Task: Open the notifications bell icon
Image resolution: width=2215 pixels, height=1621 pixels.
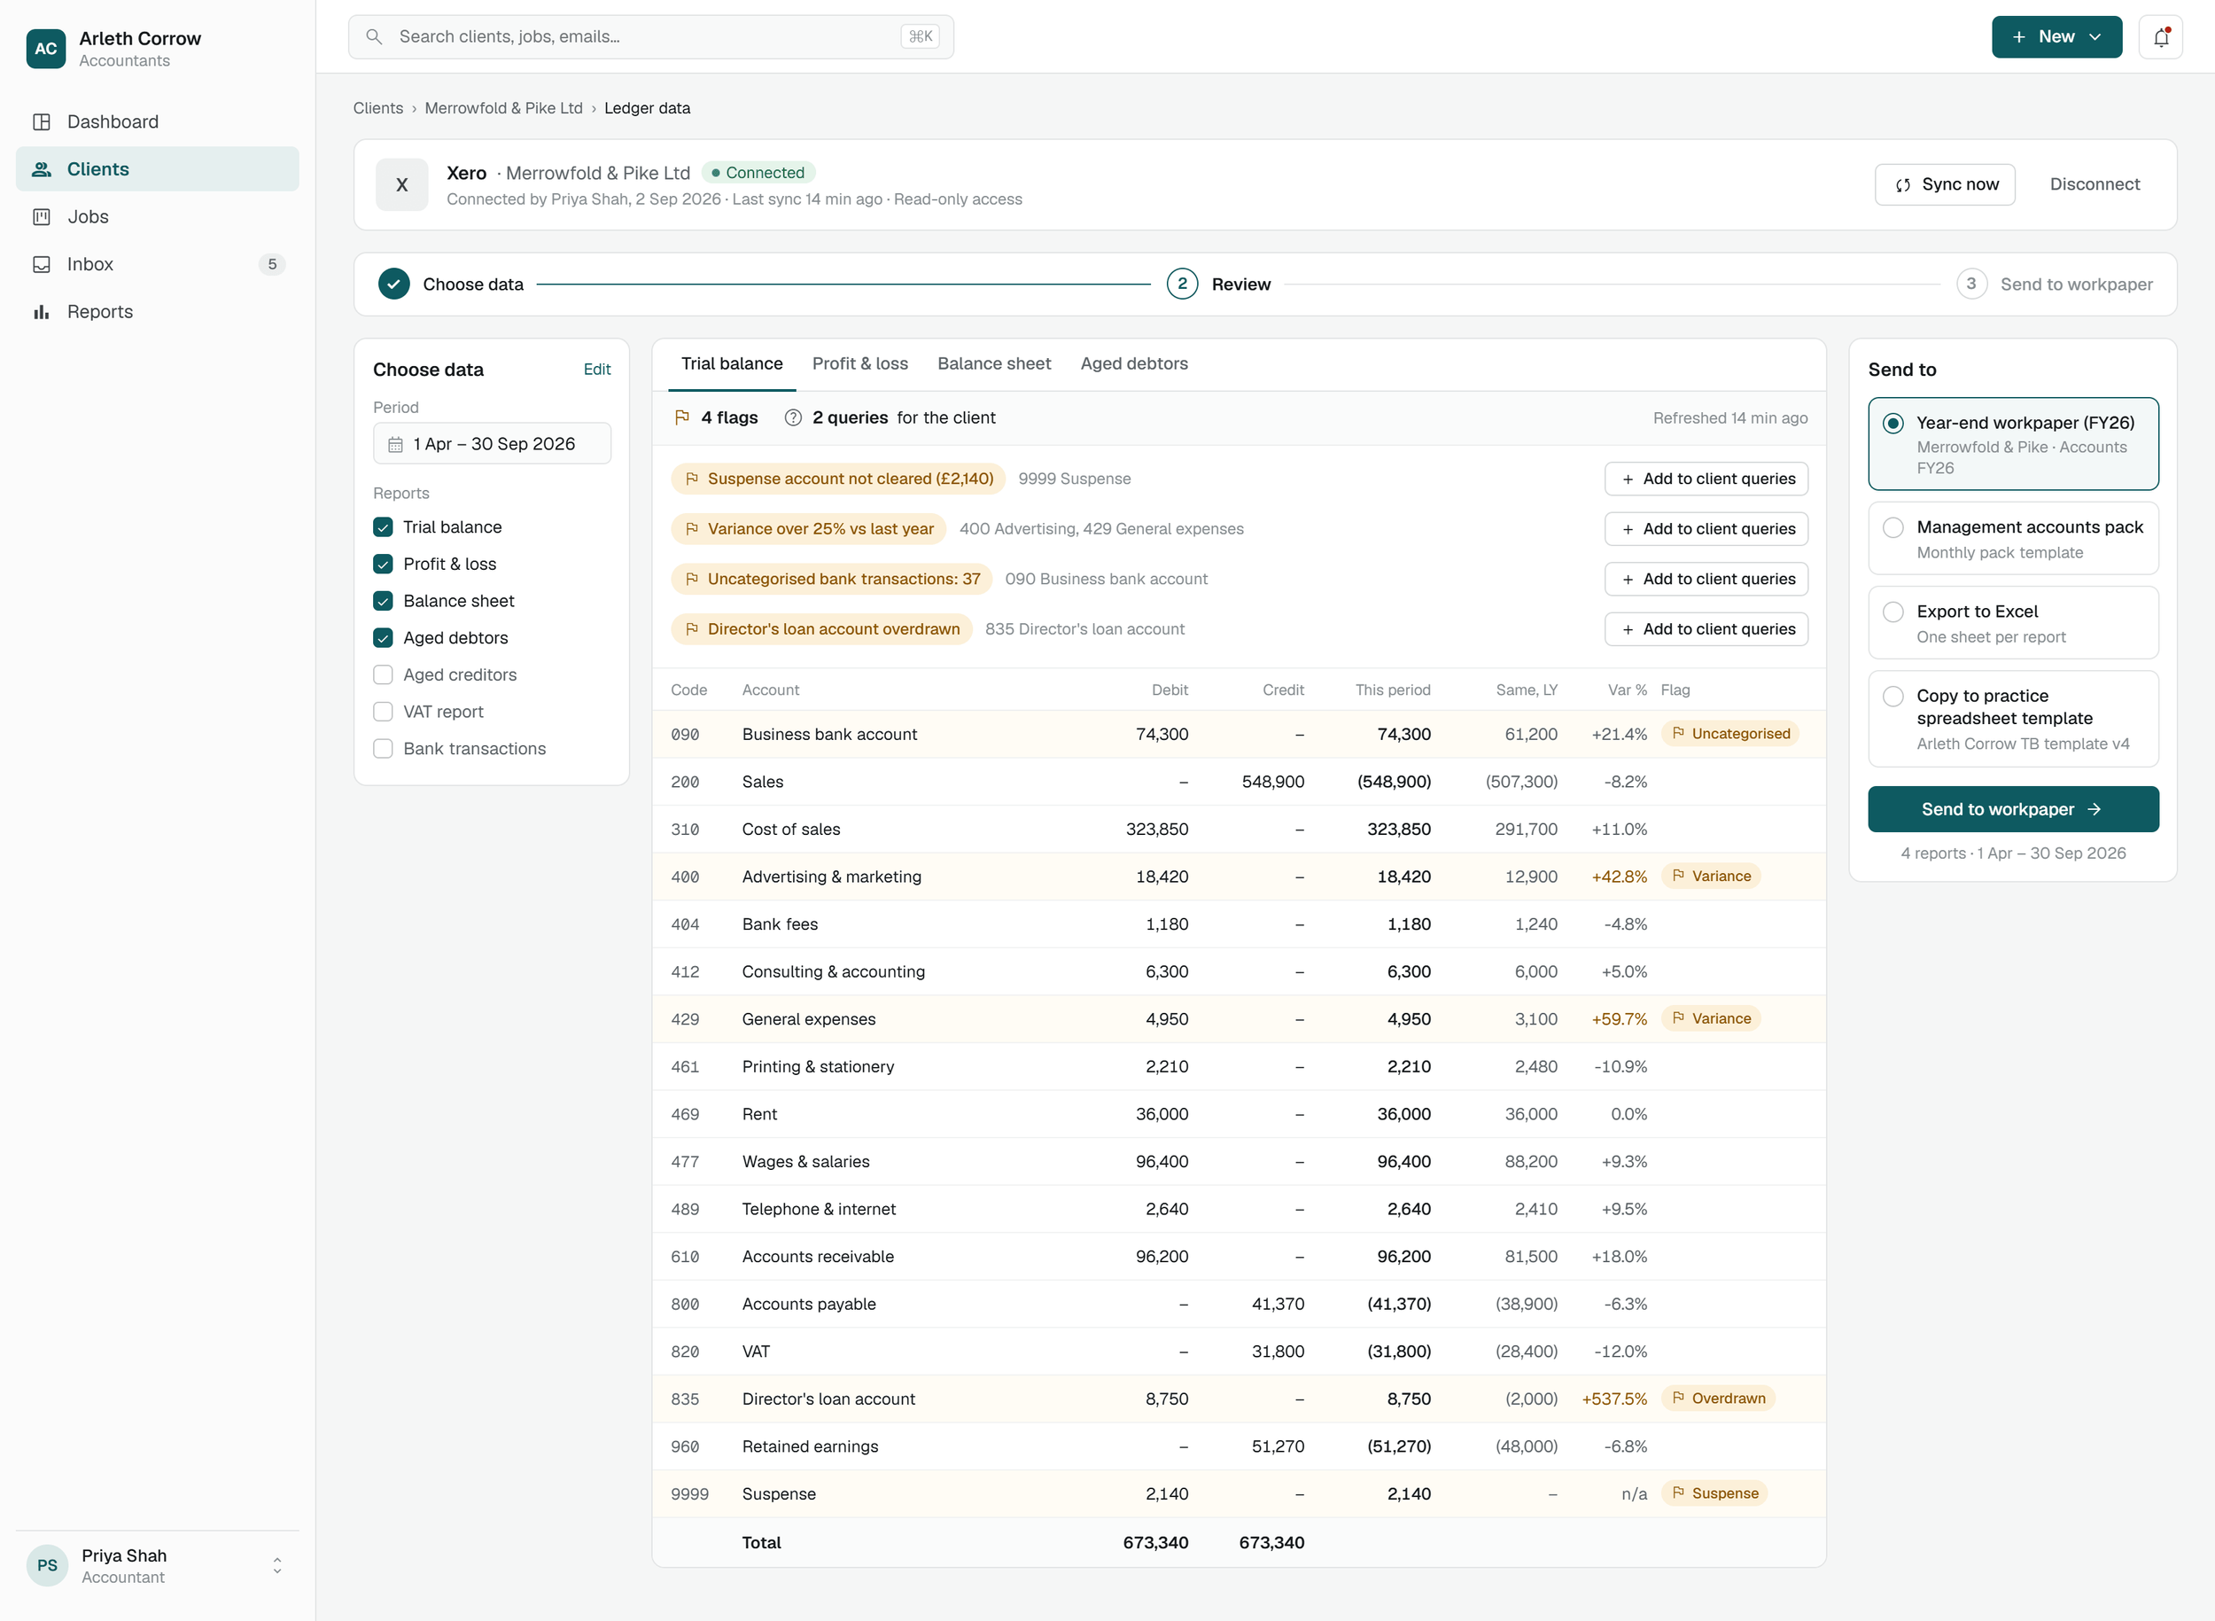Action: 2160,37
